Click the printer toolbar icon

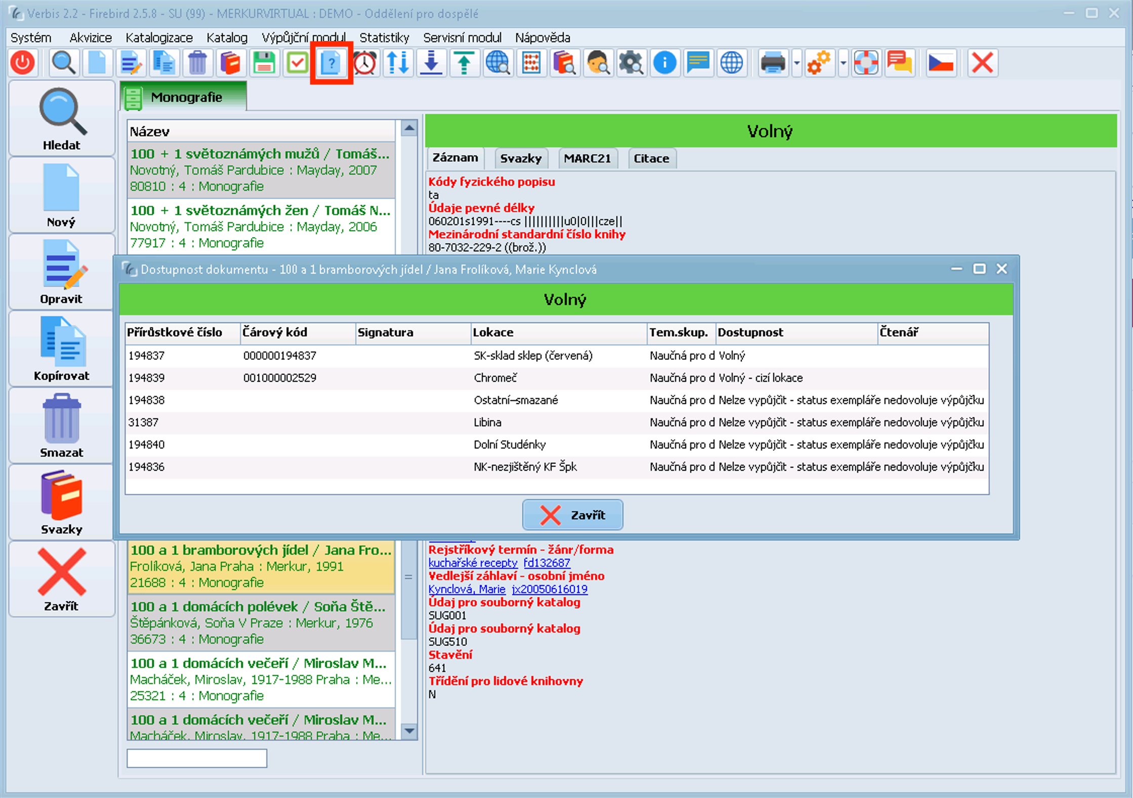773,63
